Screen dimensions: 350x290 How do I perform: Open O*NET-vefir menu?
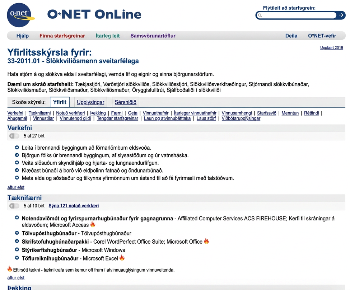322,36
